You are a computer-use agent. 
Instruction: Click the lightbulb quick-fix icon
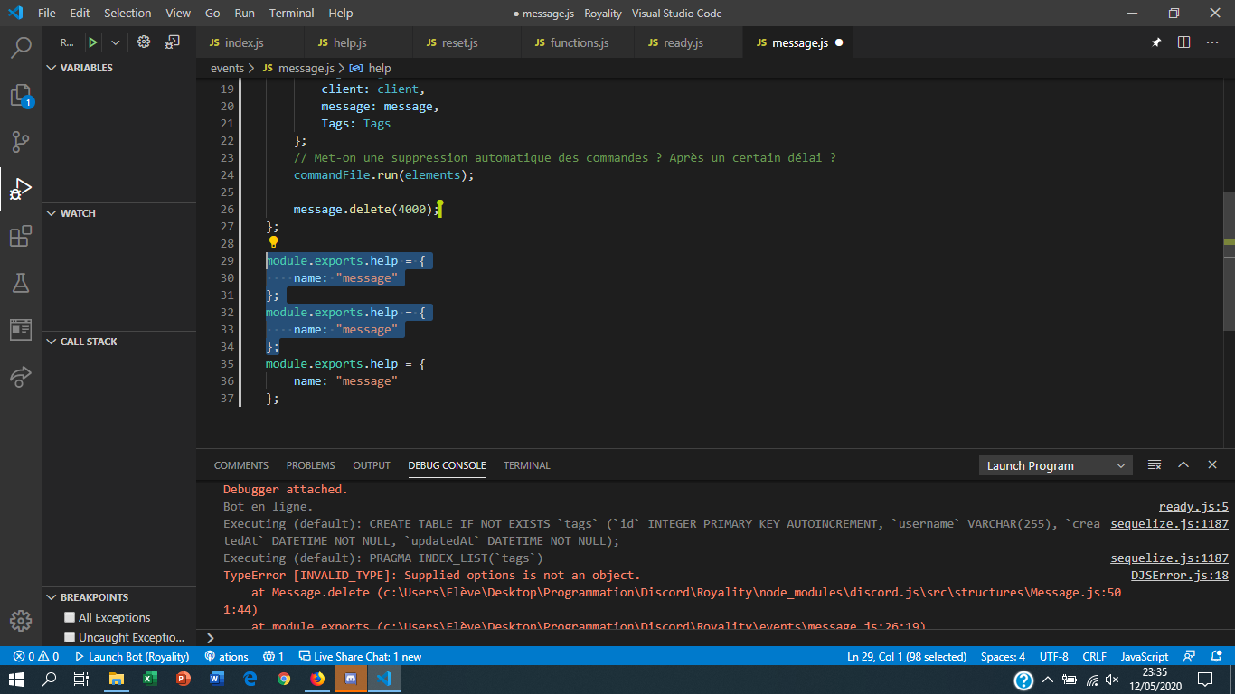click(273, 242)
